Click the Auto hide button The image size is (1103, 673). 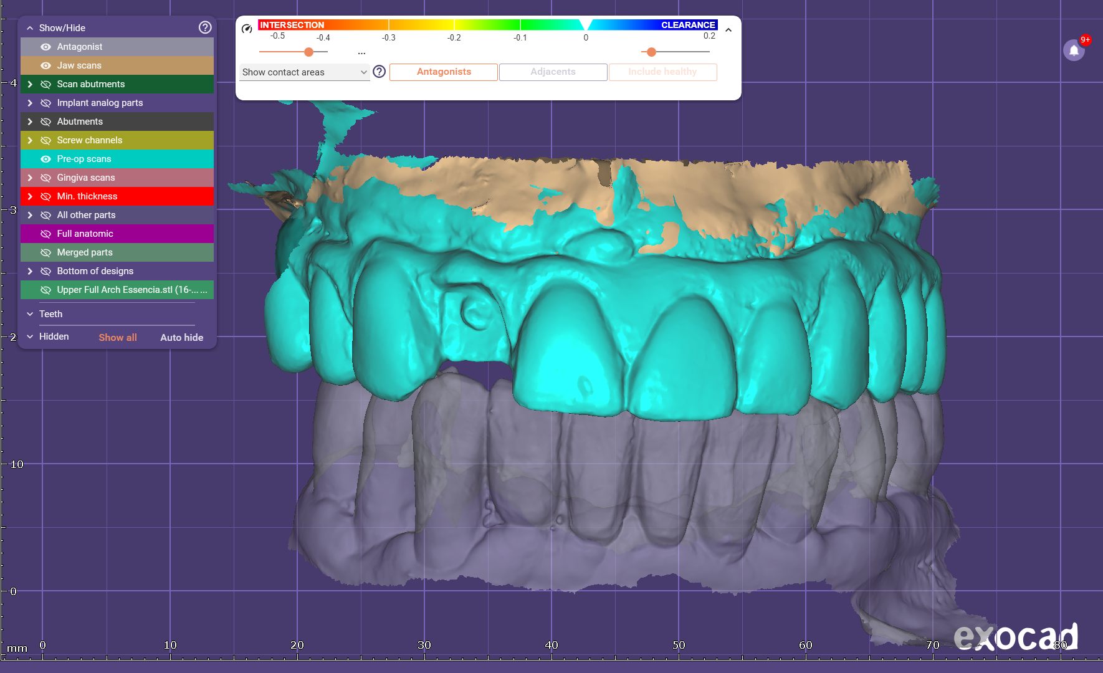click(x=181, y=337)
